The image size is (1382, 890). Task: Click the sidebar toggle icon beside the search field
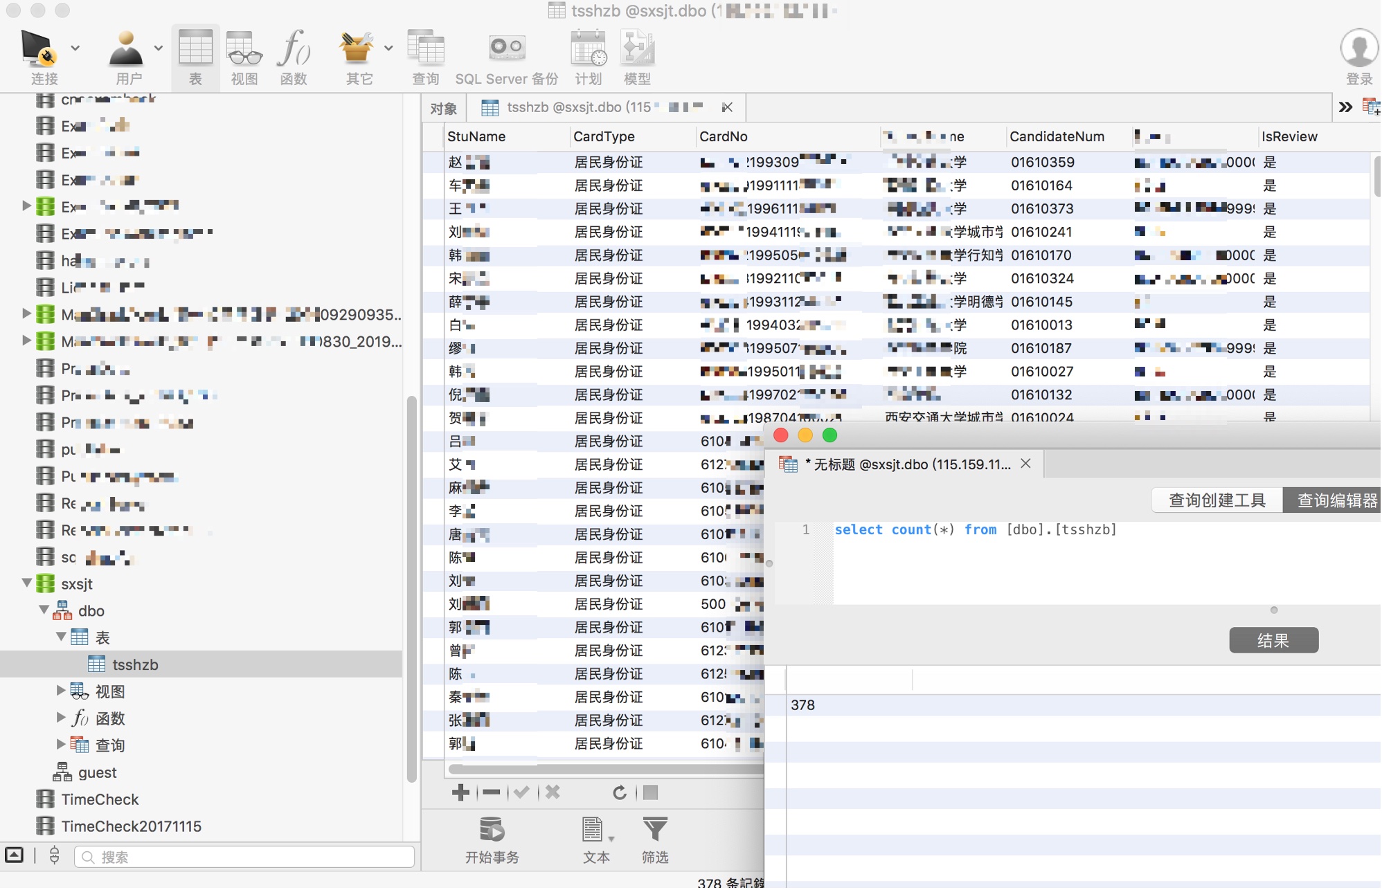(x=14, y=855)
